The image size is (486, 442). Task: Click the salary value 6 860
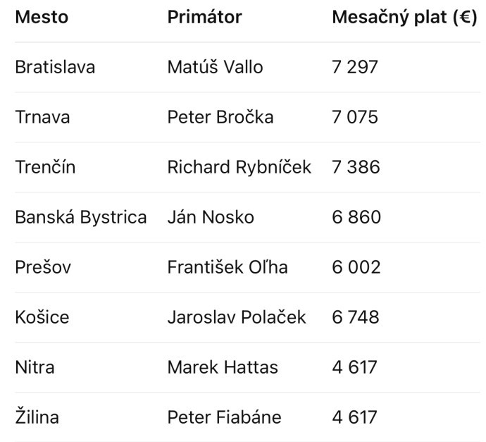coord(356,217)
